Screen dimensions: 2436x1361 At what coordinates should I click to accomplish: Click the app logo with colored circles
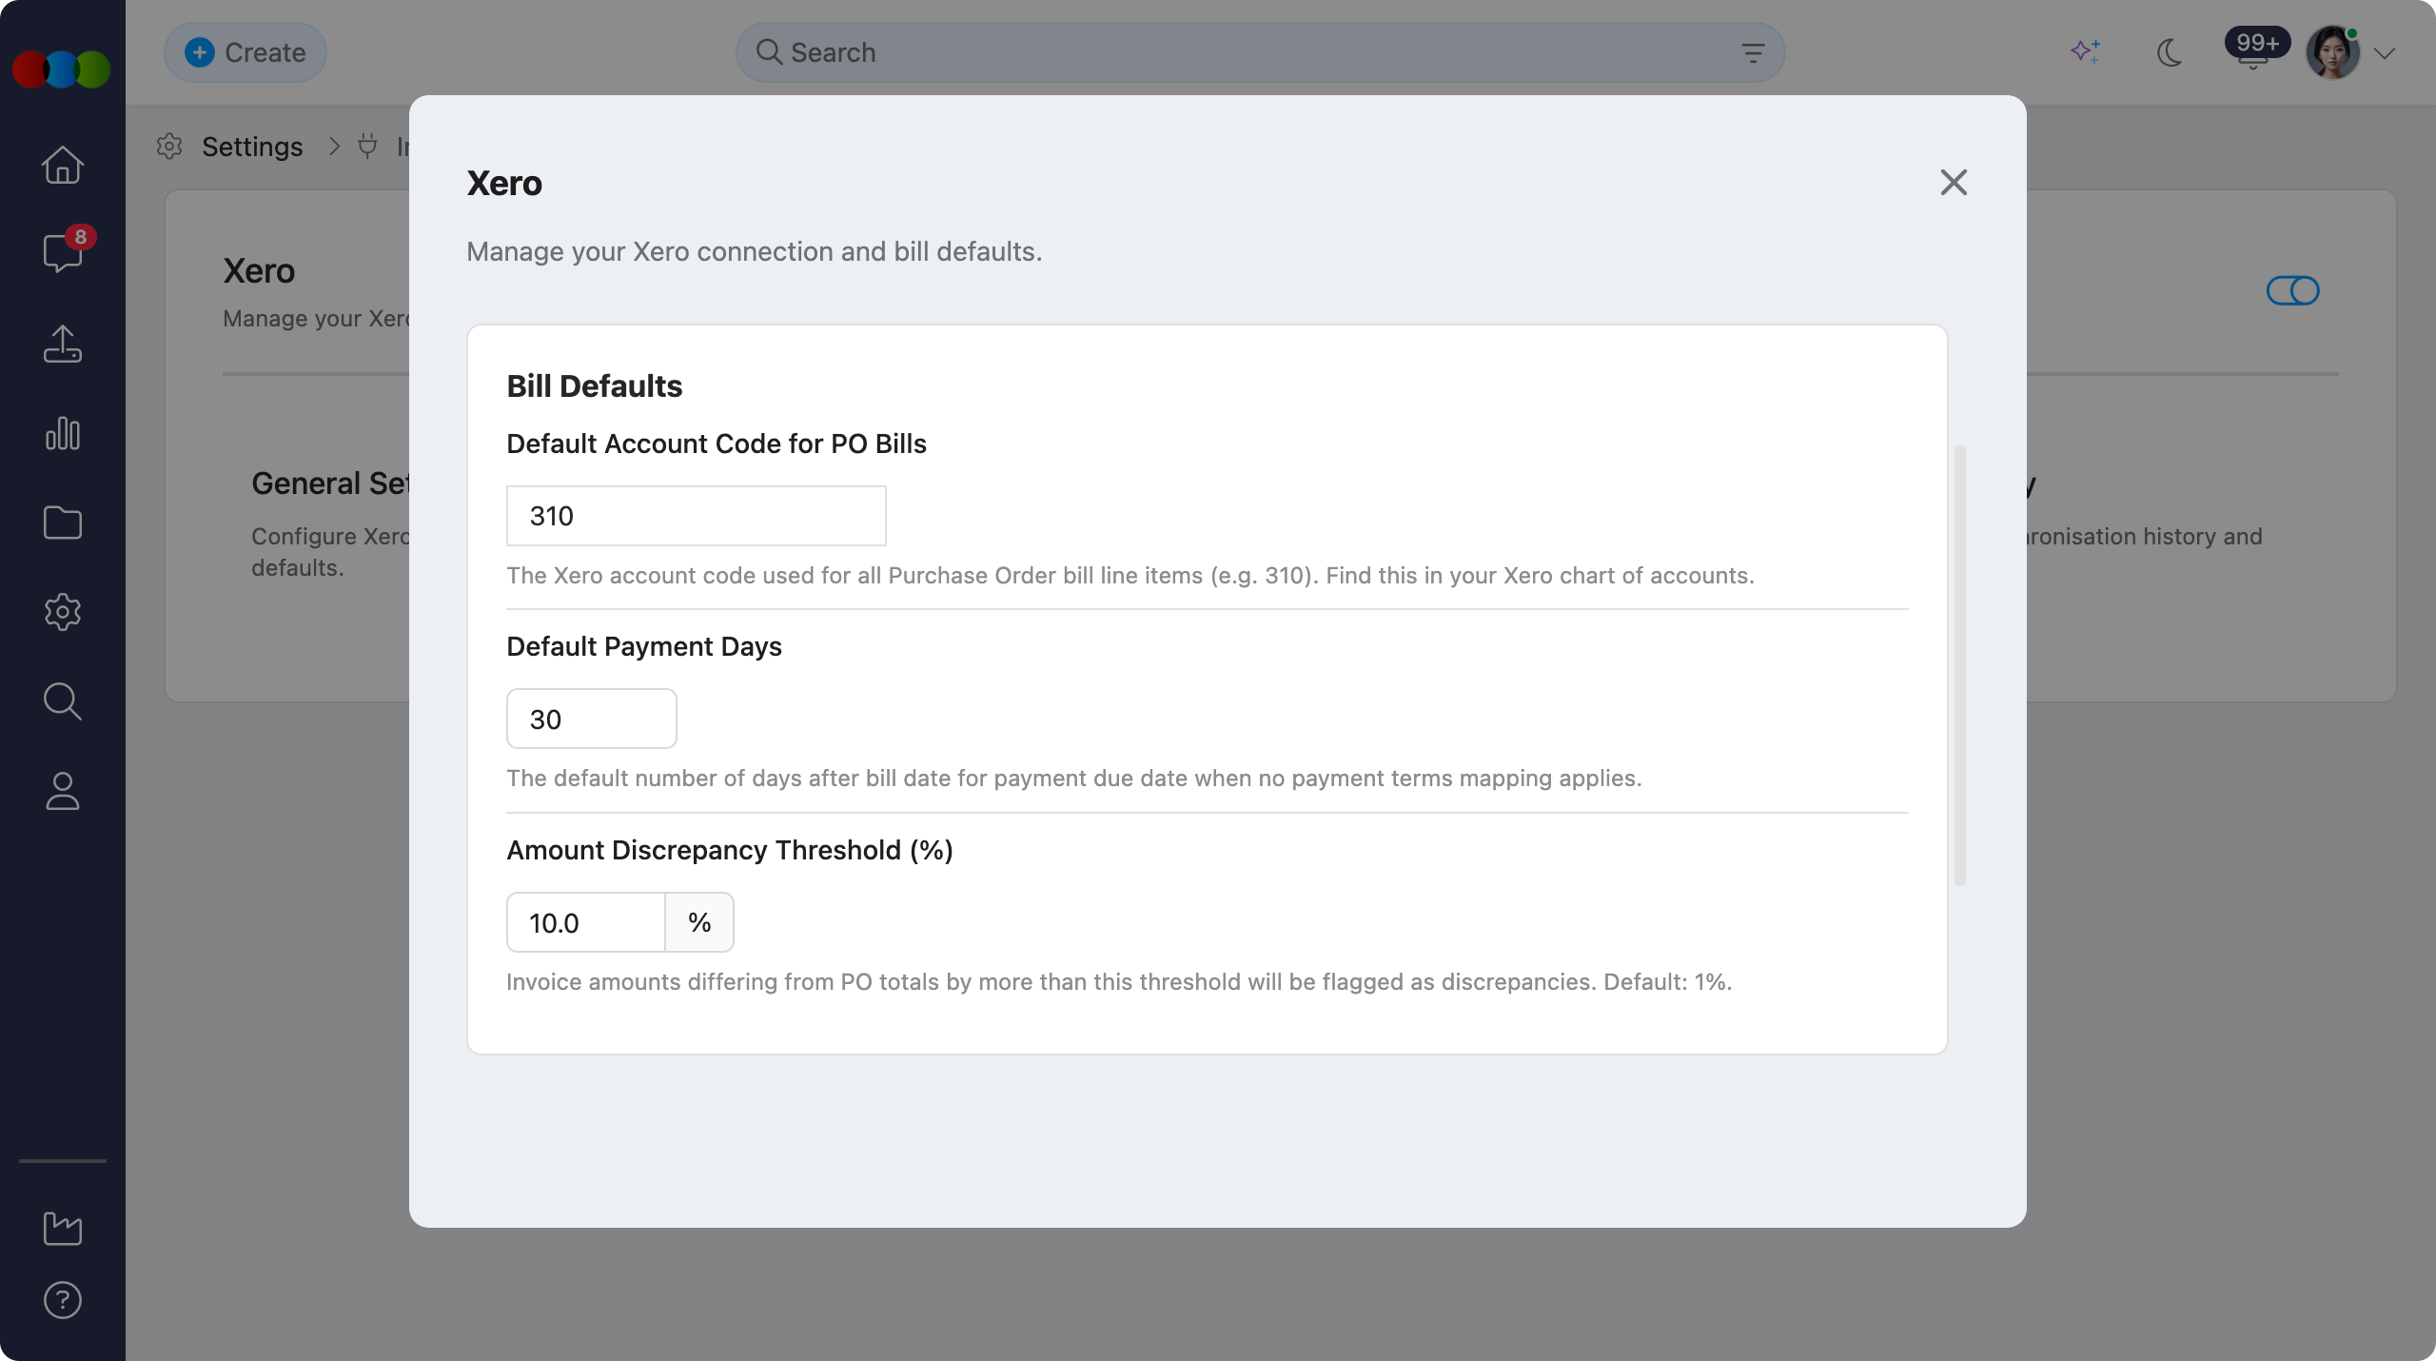click(x=62, y=69)
